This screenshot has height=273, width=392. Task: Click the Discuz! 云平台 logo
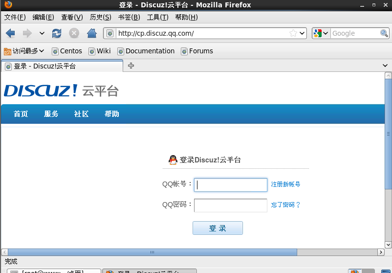click(61, 91)
